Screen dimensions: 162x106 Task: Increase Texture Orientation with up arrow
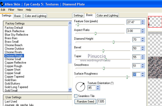[98, 87]
